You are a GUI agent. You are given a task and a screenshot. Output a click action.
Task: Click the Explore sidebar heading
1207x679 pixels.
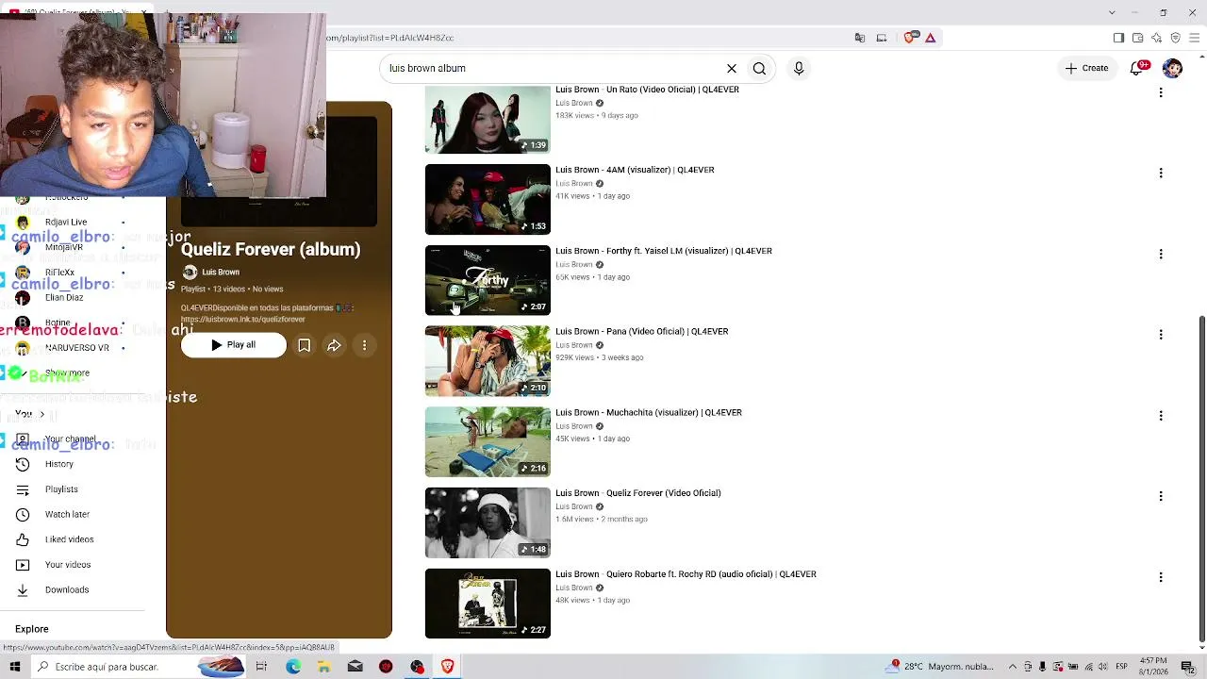(x=32, y=629)
